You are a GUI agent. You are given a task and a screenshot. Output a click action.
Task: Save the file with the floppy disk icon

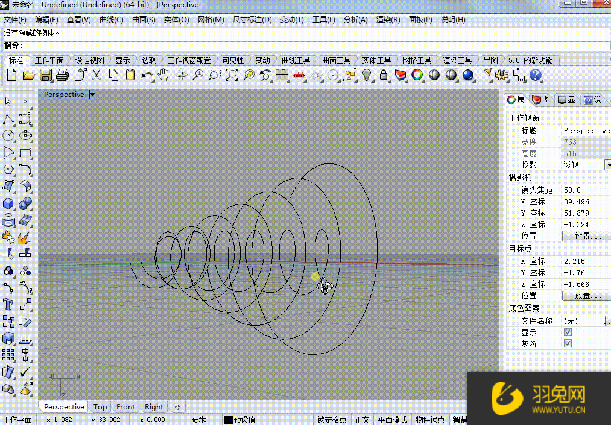click(46, 75)
